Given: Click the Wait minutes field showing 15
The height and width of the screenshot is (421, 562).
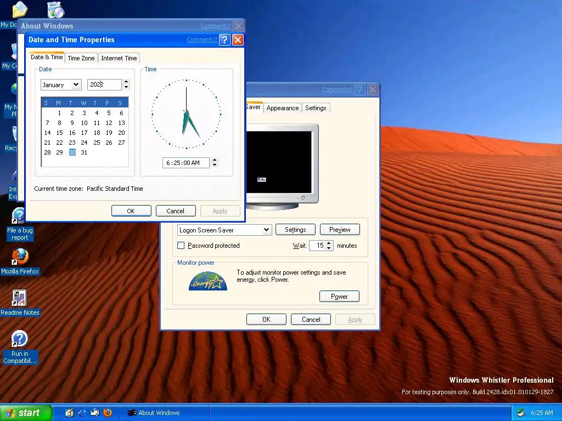Looking at the screenshot, I should (x=317, y=246).
